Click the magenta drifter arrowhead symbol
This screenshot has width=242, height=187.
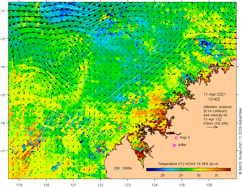pos(174,145)
